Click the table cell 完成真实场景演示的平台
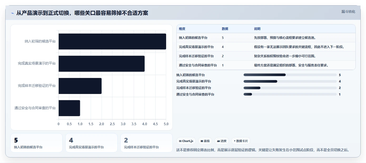 196,47
